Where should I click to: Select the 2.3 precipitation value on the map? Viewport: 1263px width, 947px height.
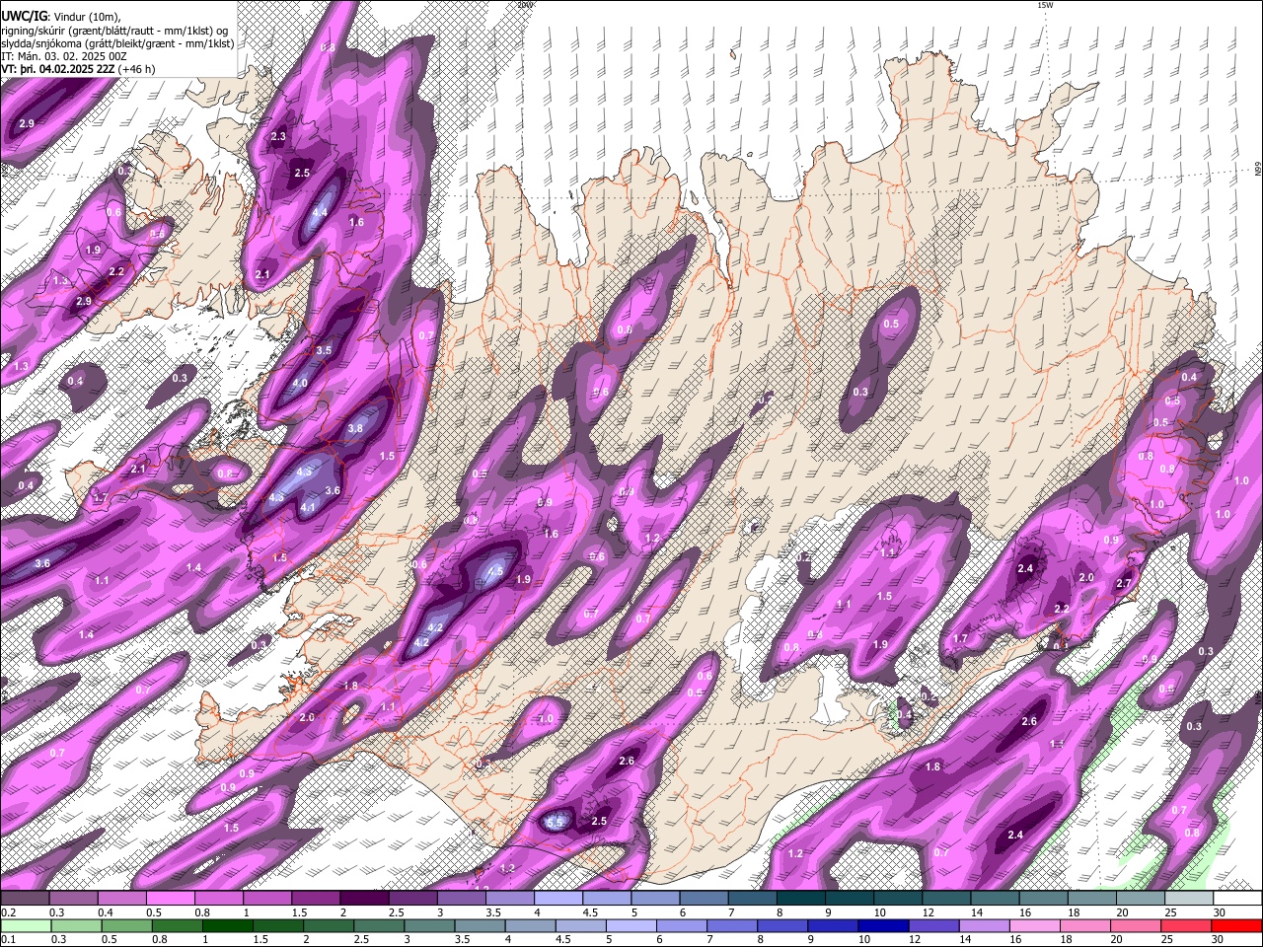tap(278, 136)
